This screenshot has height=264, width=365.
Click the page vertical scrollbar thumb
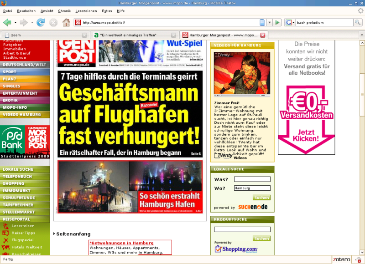click(362, 95)
